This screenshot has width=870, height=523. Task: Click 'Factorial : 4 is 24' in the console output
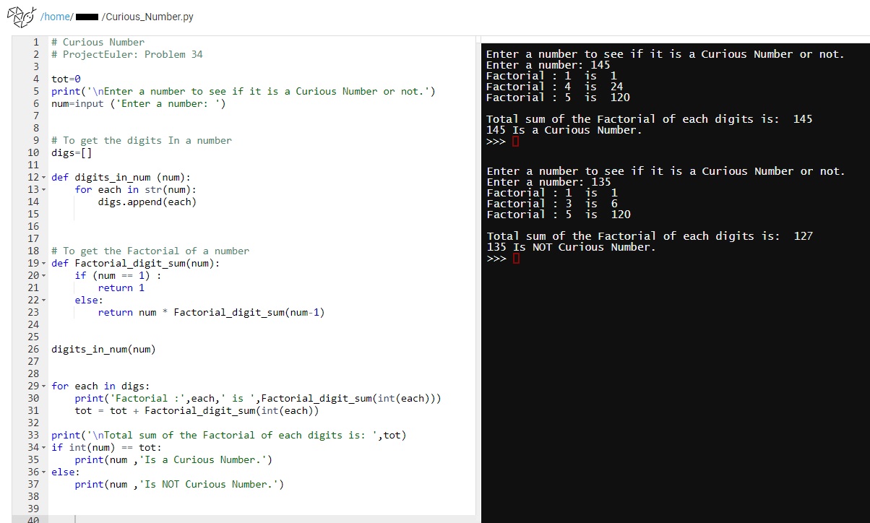coord(555,87)
